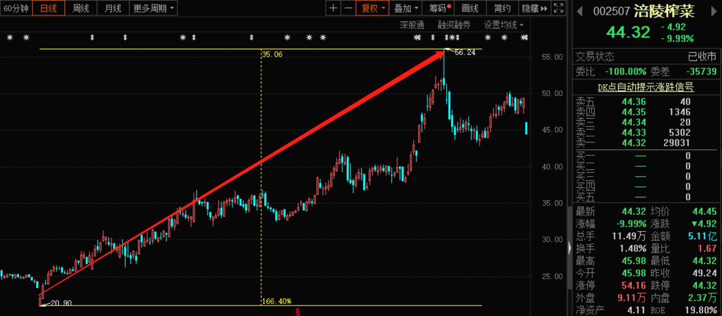Hide side panel with 隐藏 button
722x316 pixels.
point(535,8)
